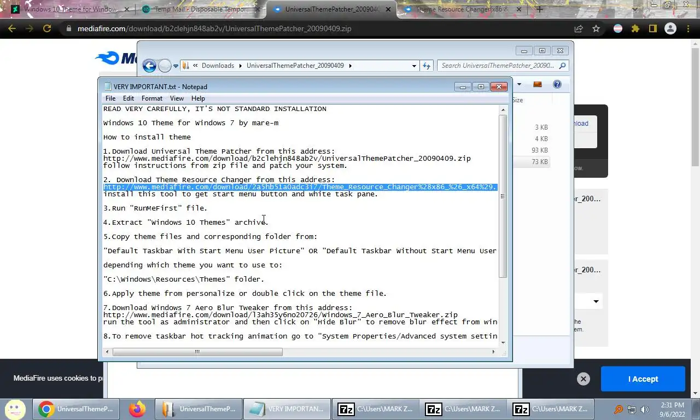Open the Help menu in Notepad
700x420 pixels.
pyautogui.click(x=198, y=98)
